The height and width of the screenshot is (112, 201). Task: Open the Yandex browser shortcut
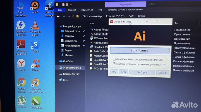(21, 65)
